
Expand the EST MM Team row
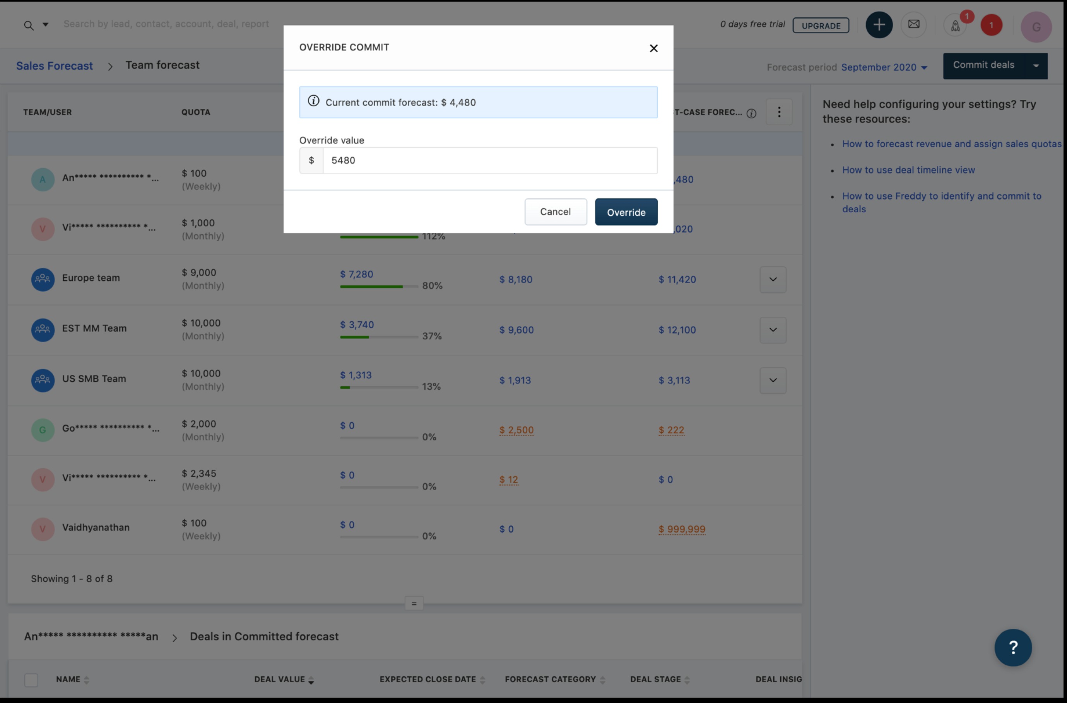click(773, 330)
